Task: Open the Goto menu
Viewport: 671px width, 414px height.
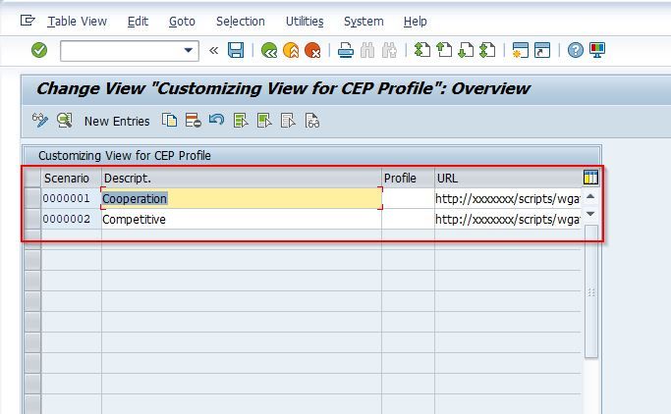Action: (182, 22)
